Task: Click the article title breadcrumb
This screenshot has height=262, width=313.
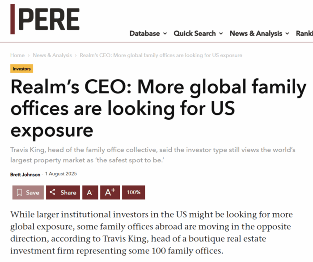Action: pyautogui.click(x=161, y=55)
